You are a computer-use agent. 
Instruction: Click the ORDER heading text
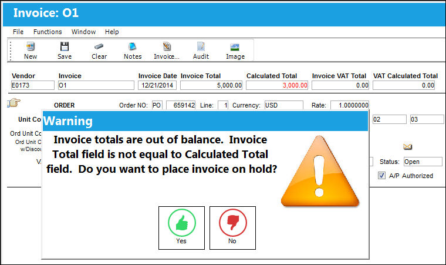tap(65, 105)
